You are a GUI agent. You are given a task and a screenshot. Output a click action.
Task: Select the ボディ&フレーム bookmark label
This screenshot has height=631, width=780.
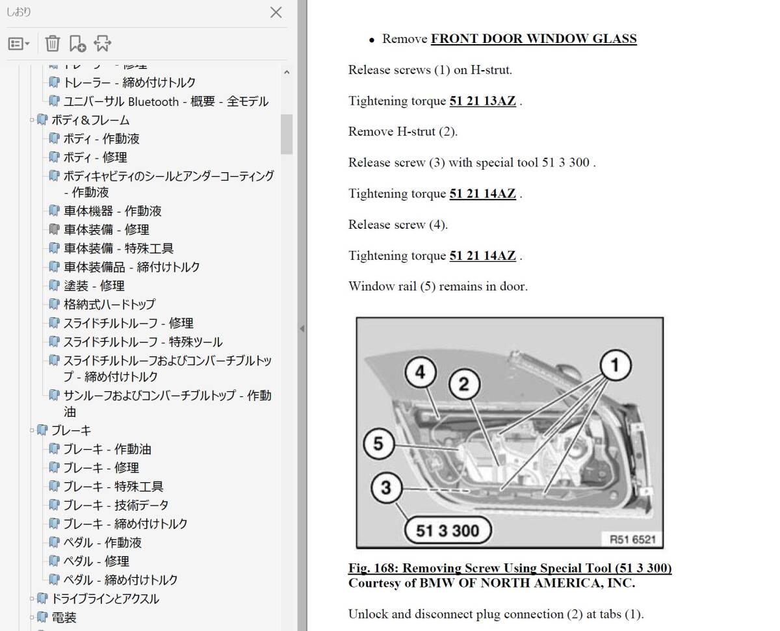click(90, 120)
